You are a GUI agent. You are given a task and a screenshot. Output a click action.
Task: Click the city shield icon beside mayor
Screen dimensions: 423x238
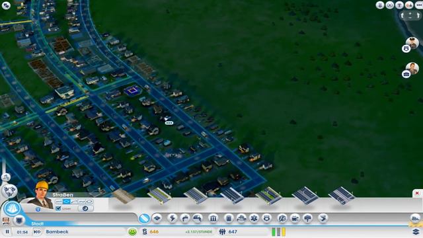point(19,220)
